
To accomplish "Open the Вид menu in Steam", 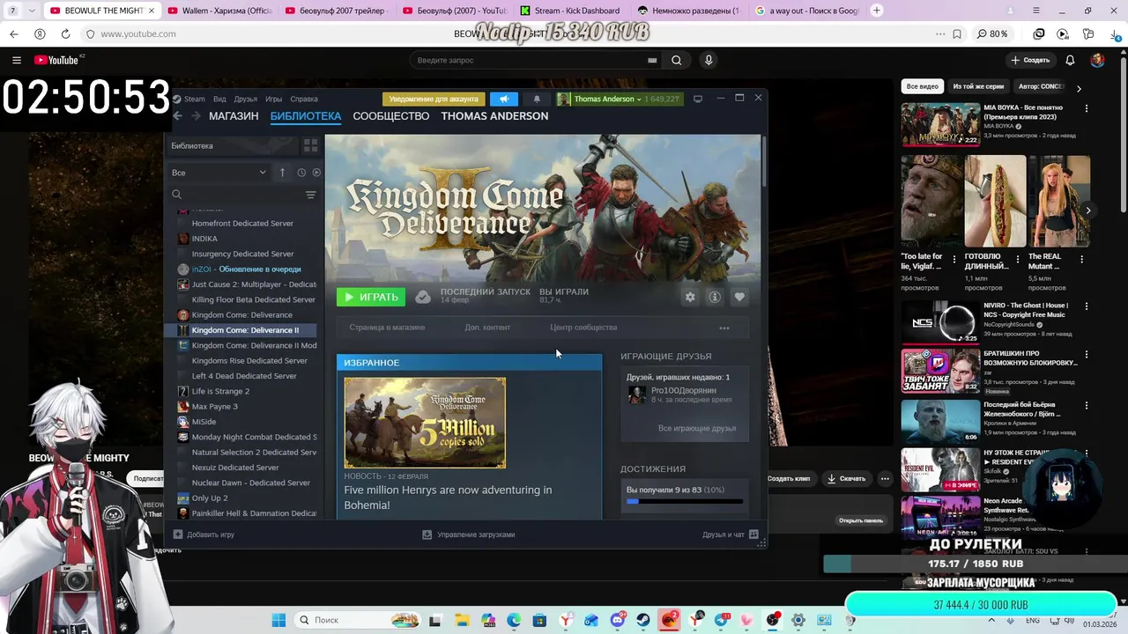I will [219, 99].
